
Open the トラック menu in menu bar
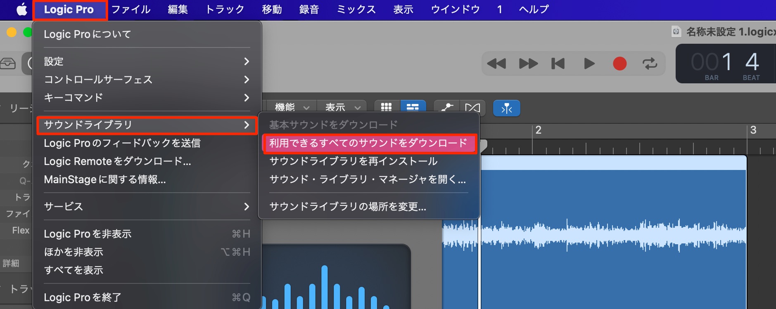click(x=225, y=9)
